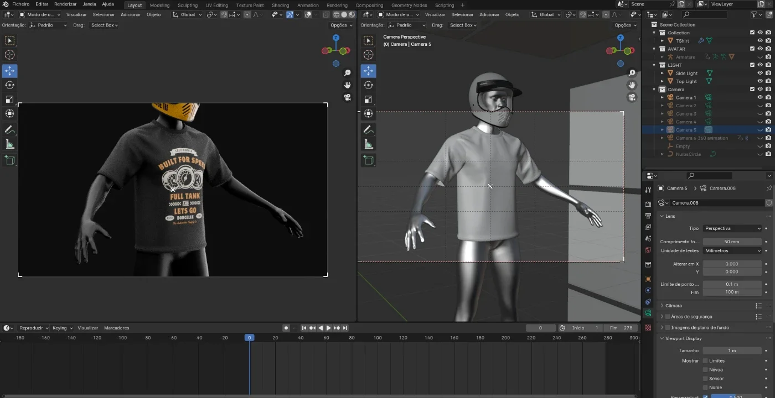Viewport: 775px width, 398px height.
Task: Click the Passepartout slider
Action: [736, 396]
